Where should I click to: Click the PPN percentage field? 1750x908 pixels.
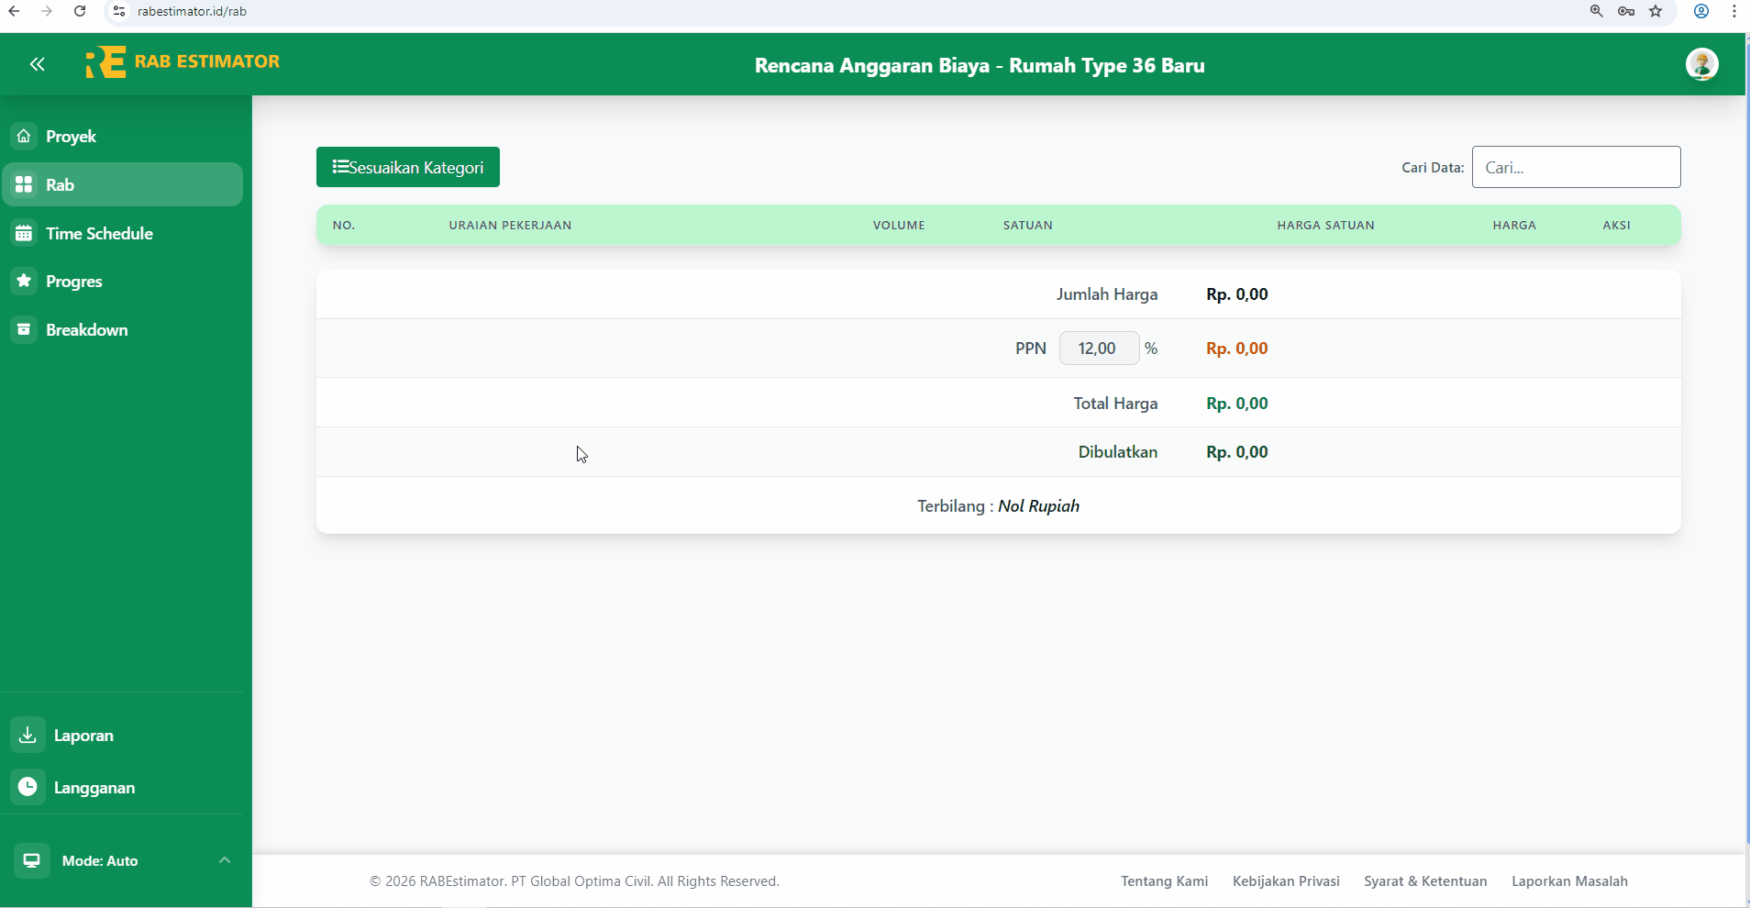[x=1098, y=349]
